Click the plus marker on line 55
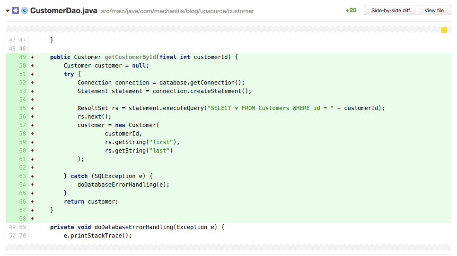 32,108
